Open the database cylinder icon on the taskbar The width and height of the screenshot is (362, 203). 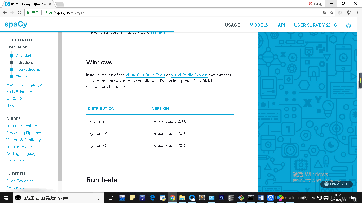coord(231,198)
